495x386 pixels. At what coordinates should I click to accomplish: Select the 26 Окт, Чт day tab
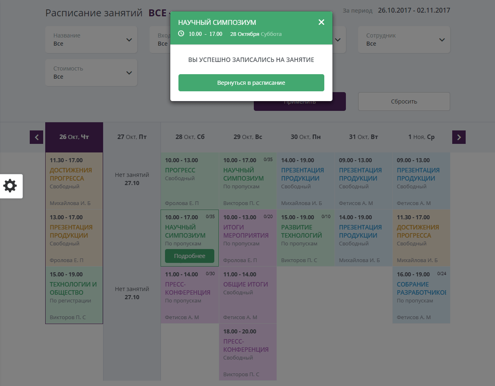pyautogui.click(x=74, y=137)
